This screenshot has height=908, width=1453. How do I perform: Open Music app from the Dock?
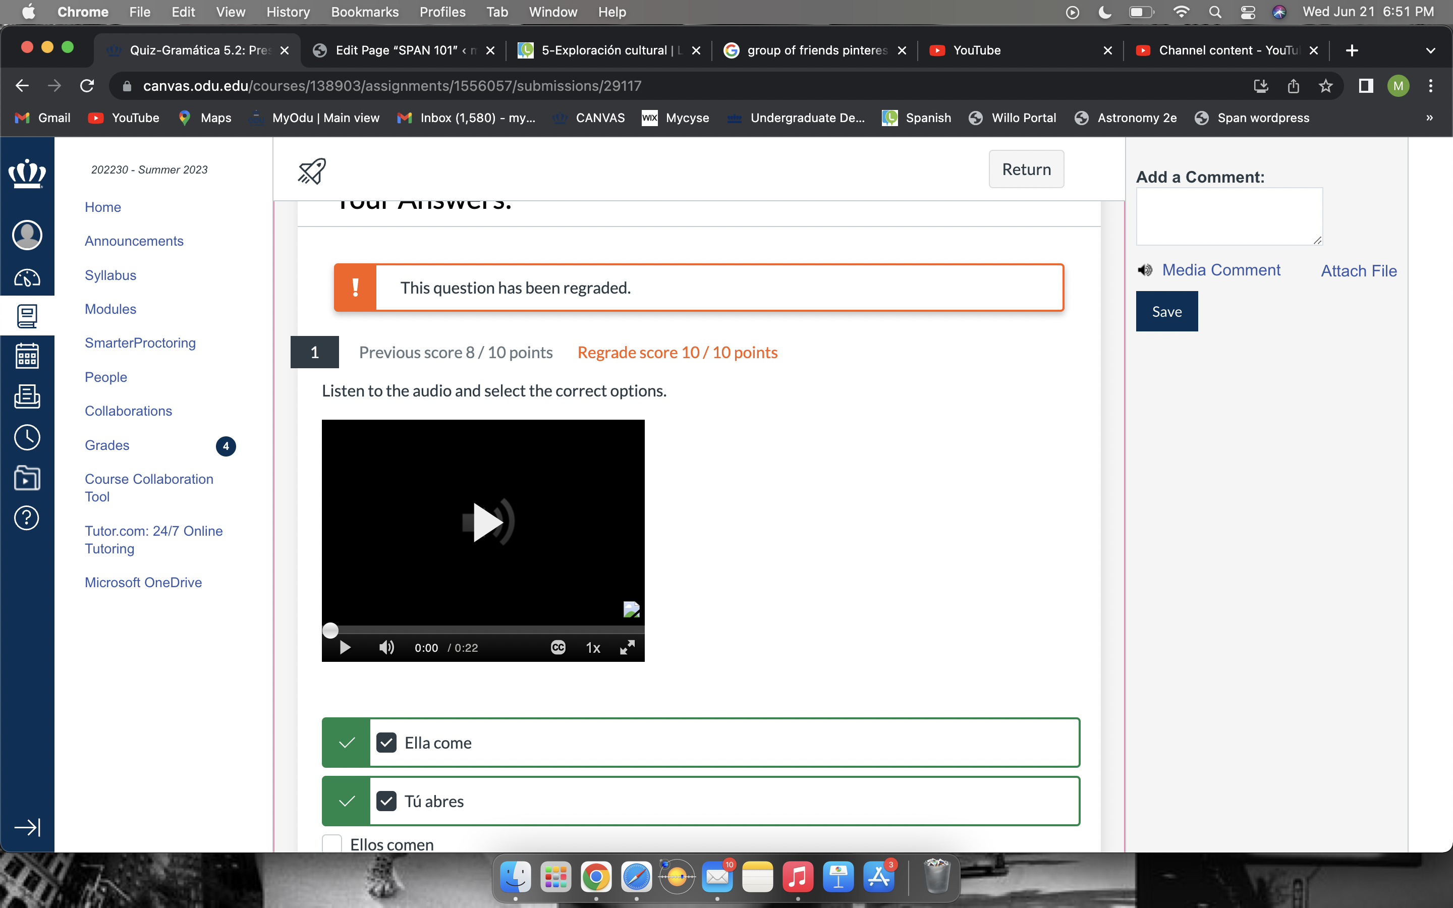798,877
